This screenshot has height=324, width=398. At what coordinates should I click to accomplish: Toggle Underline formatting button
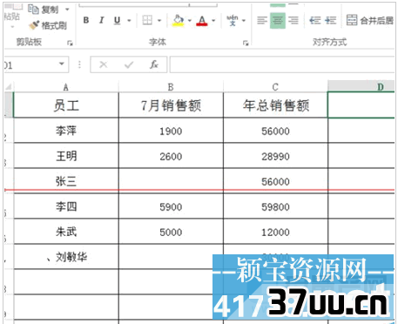[117, 20]
